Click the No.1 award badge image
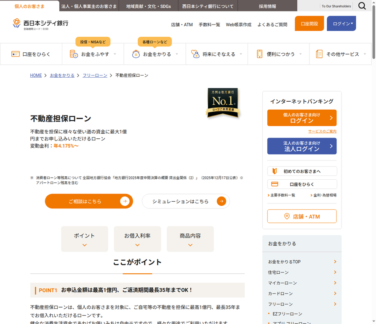The width and height of the screenshot is (376, 324). [x=223, y=103]
